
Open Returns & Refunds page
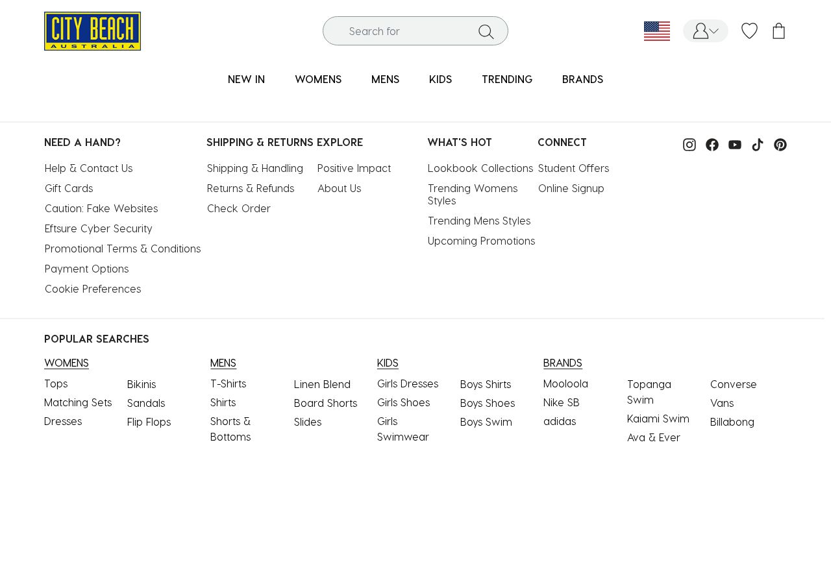[251, 188]
